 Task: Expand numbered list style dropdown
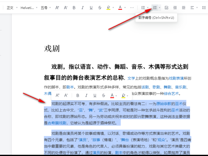pos(160,8)
